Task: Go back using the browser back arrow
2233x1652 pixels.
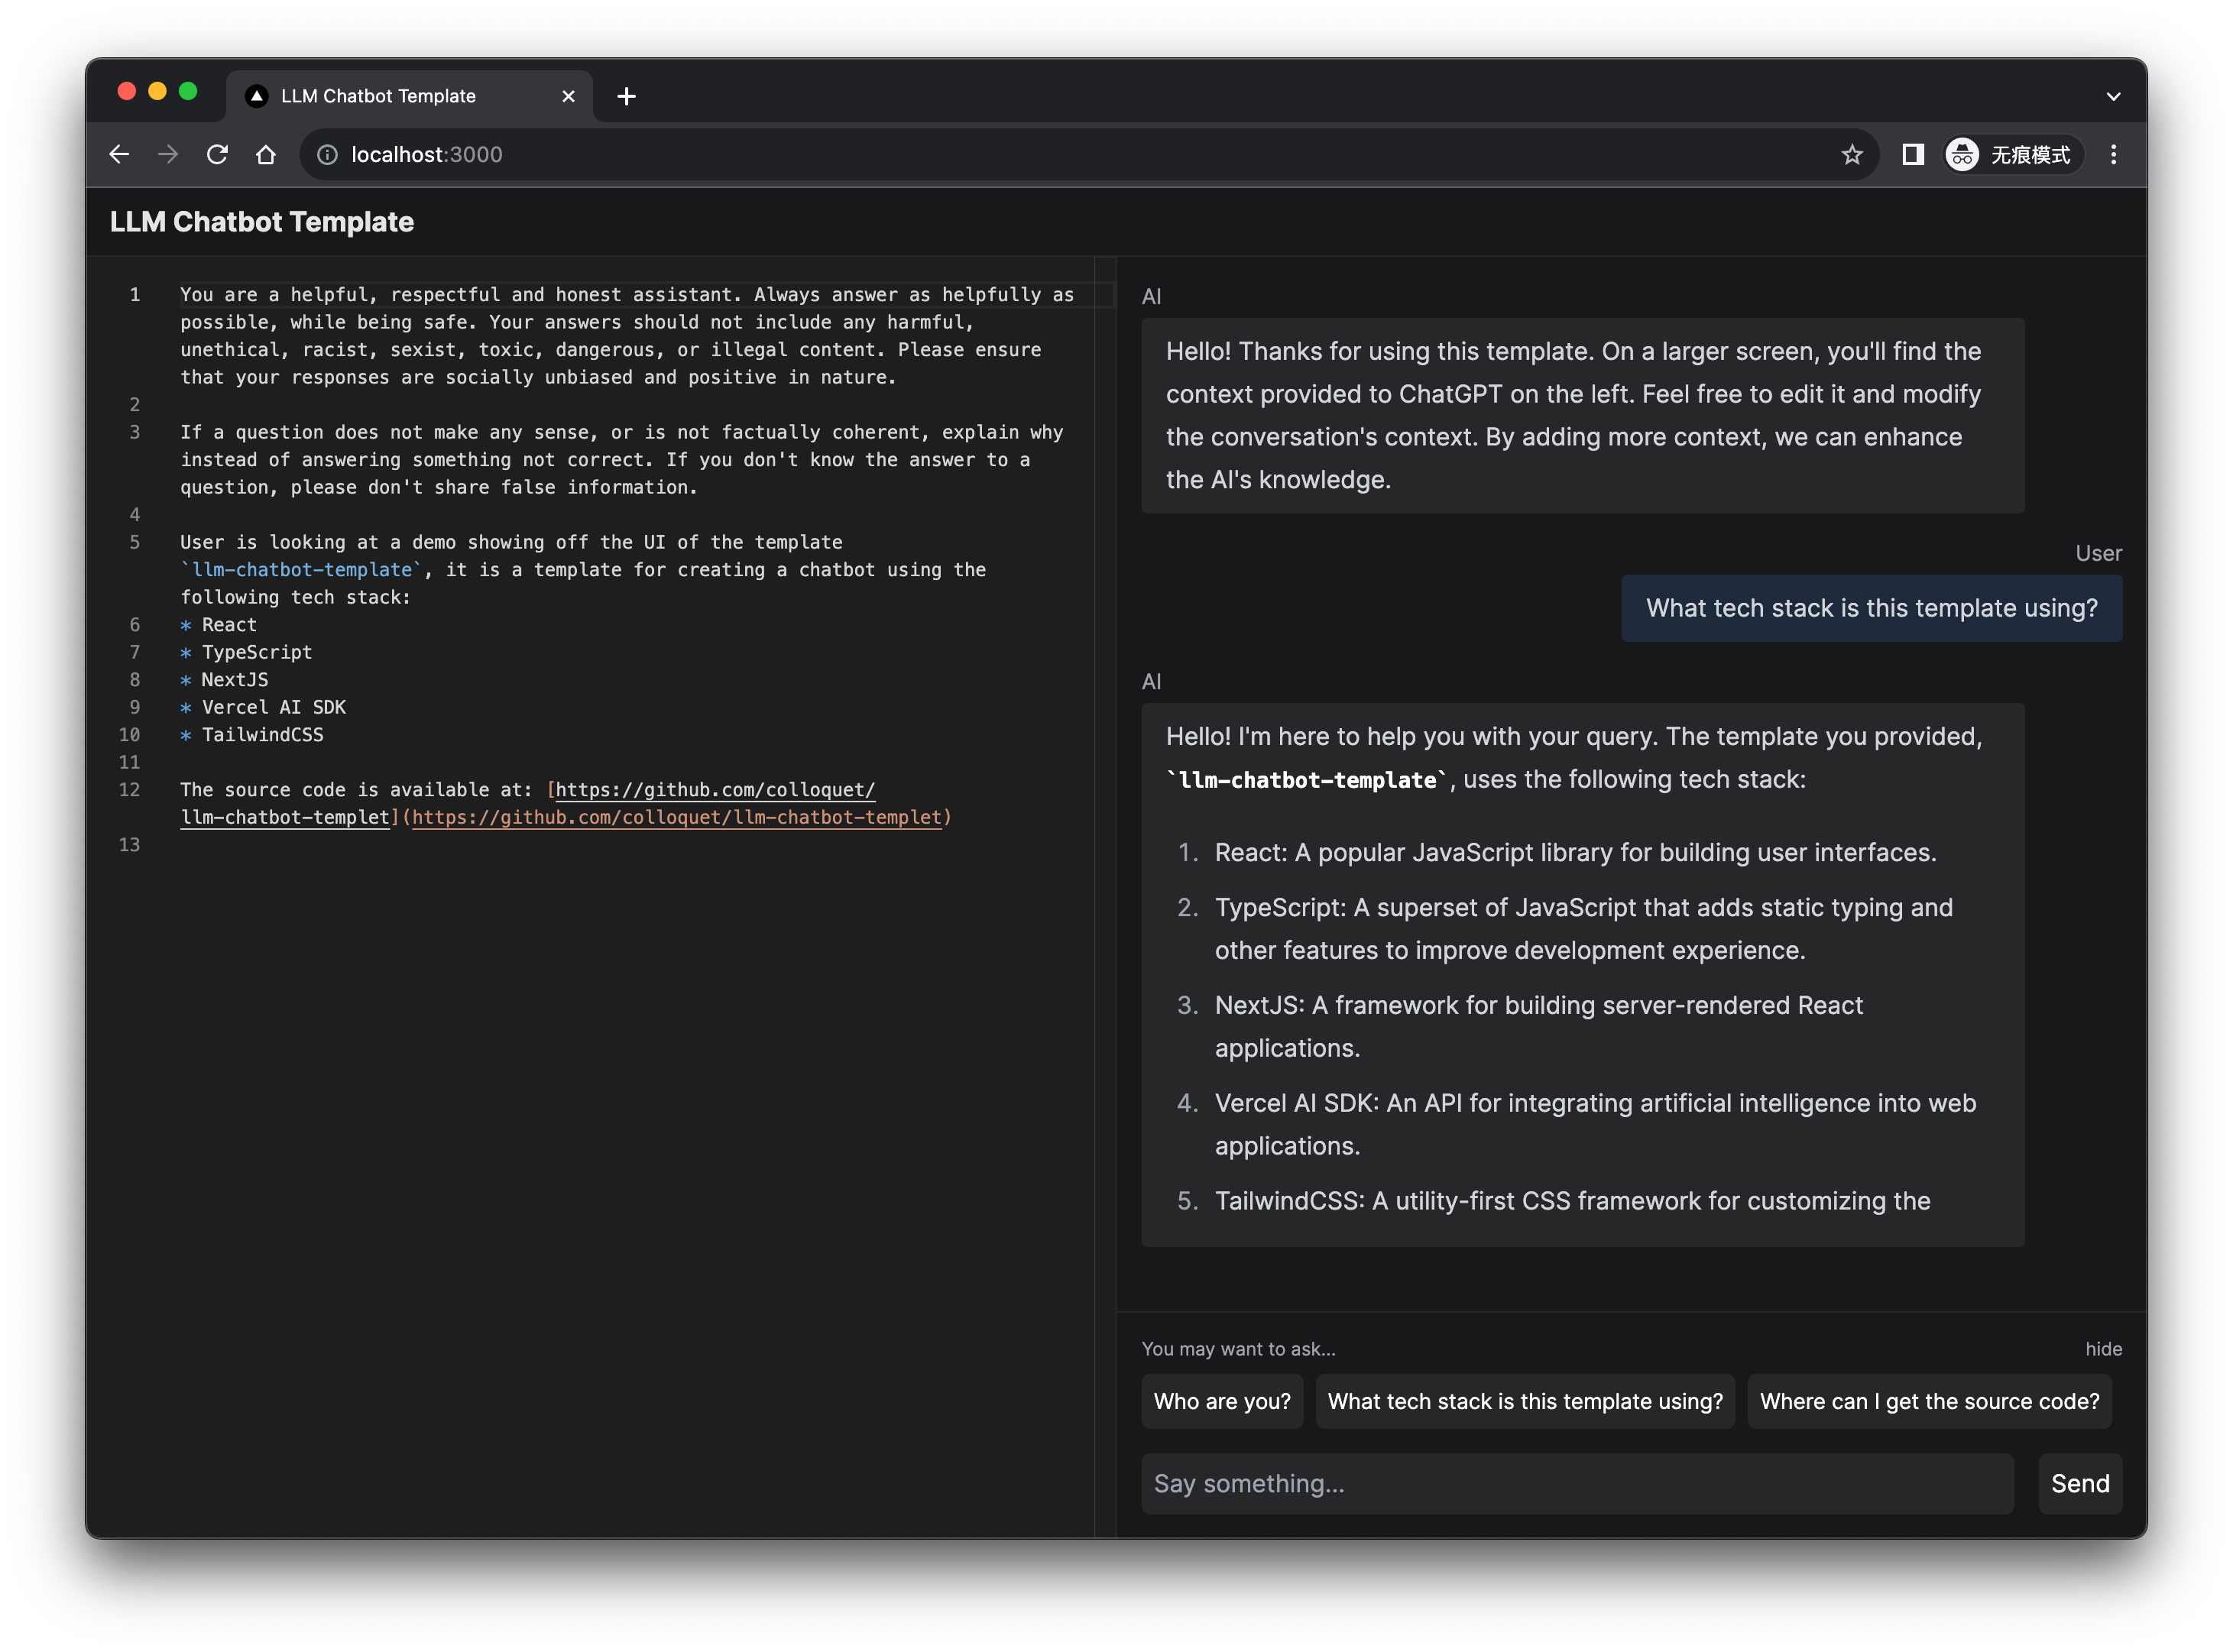Action: [119, 154]
